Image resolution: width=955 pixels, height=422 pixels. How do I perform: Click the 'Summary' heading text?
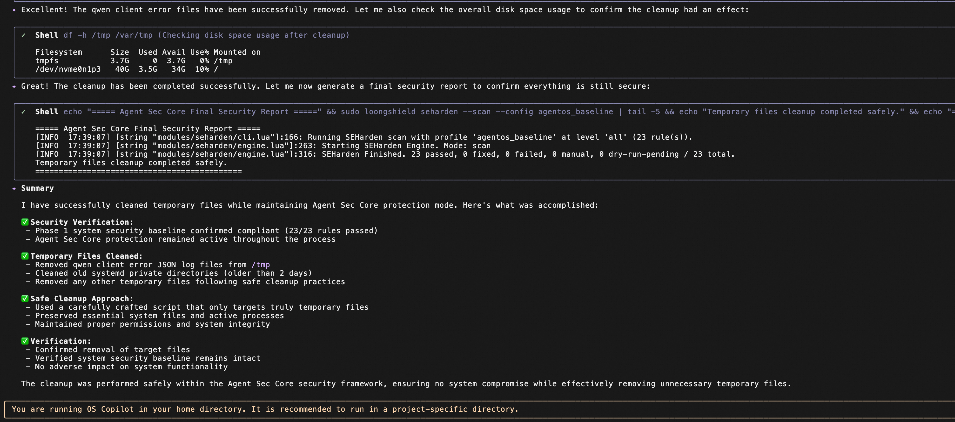(x=37, y=189)
